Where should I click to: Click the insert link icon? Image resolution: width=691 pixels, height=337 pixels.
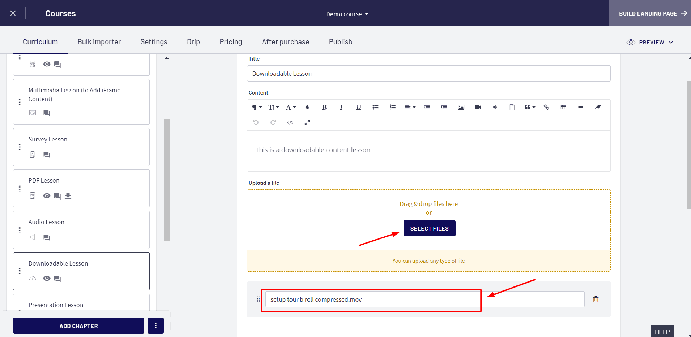(x=546, y=107)
